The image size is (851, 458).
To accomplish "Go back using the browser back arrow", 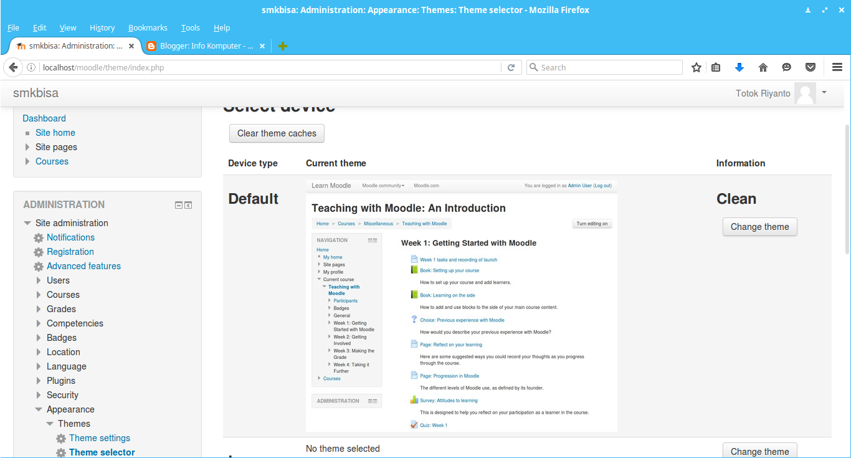I will coord(13,67).
